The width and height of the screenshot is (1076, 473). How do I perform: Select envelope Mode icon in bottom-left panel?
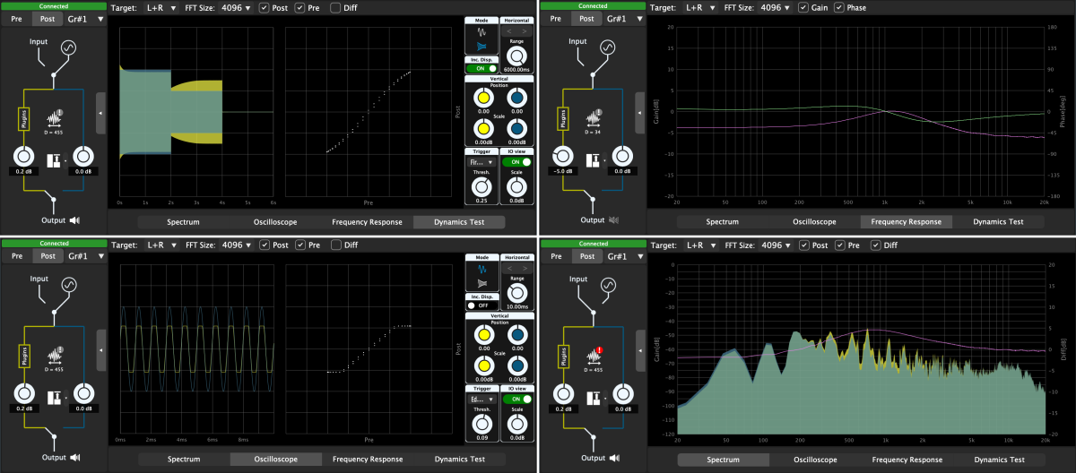click(x=482, y=284)
